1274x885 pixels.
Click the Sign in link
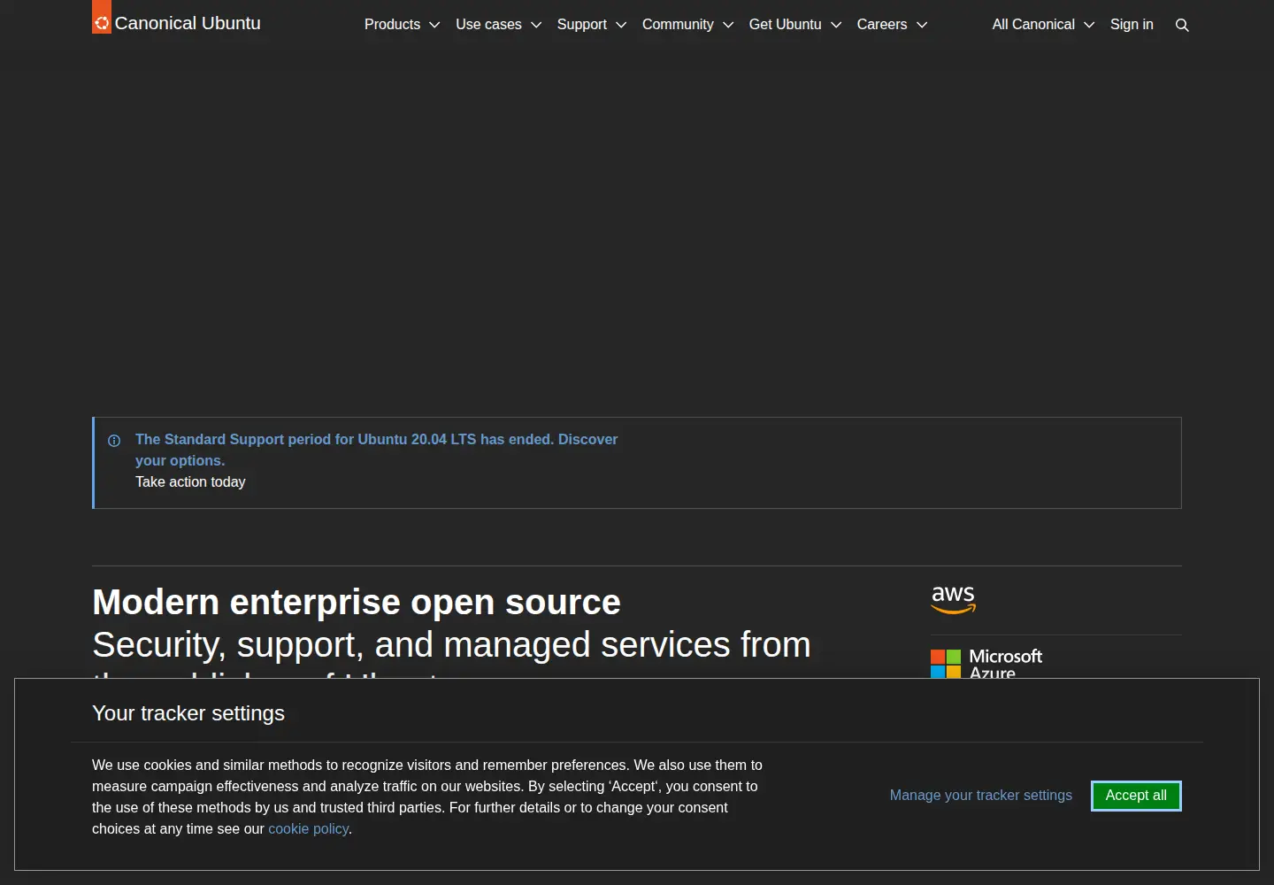(x=1132, y=25)
